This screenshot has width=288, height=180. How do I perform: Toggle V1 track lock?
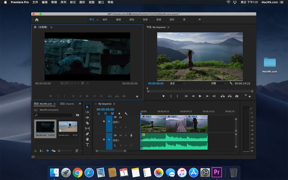[104, 121]
